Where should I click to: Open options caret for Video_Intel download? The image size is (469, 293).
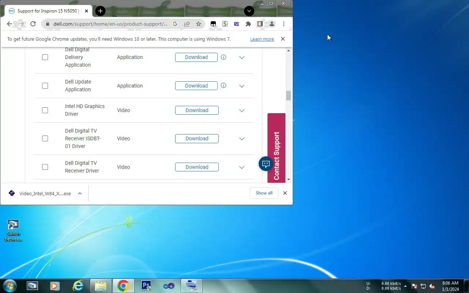(80, 193)
